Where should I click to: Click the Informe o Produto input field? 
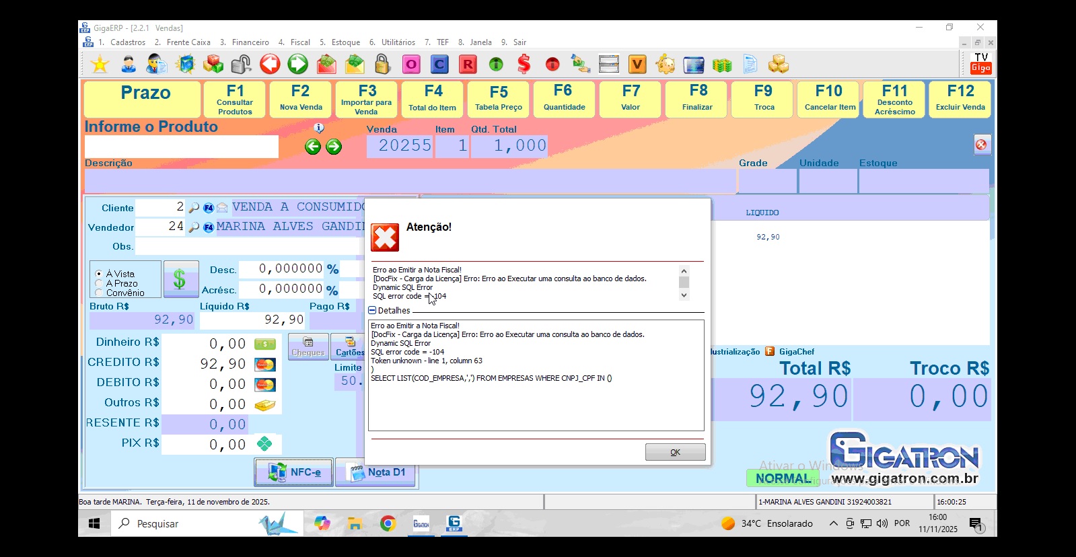click(181, 147)
